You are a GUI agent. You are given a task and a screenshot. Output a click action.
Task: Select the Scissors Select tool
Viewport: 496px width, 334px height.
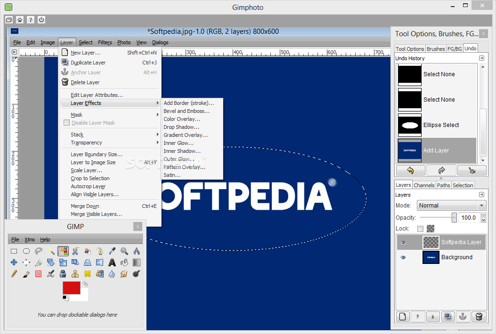pyautogui.click(x=75, y=251)
